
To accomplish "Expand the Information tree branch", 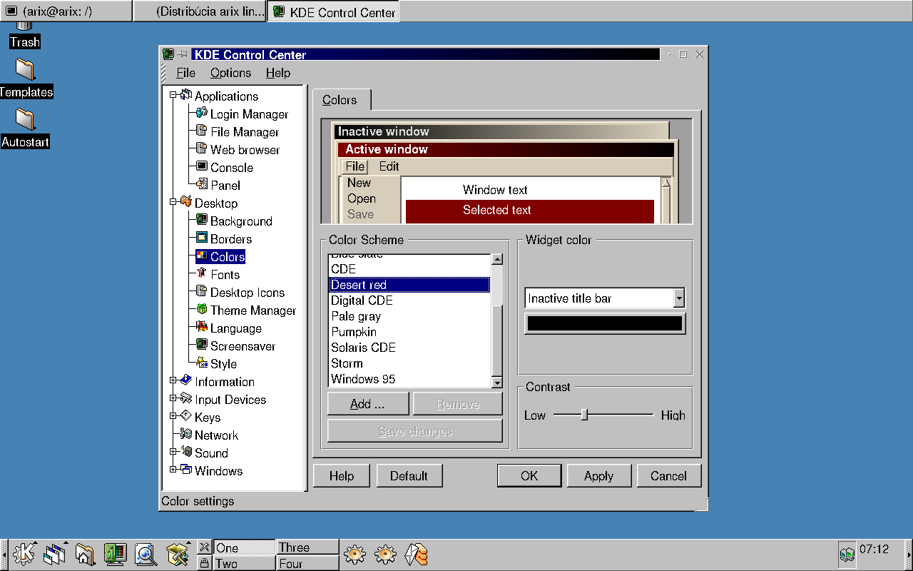I will click(x=173, y=380).
